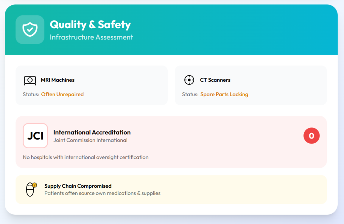The width and height of the screenshot is (344, 224).
Task: Select the Quality & Safety heading
Action: point(90,24)
